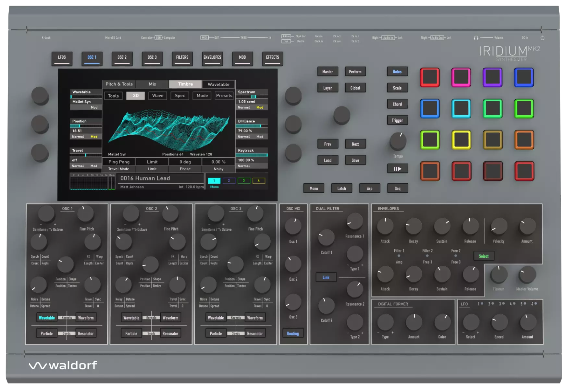Open the Mallet Syn wavetable selector
This screenshot has width=568, height=389.
86,102
